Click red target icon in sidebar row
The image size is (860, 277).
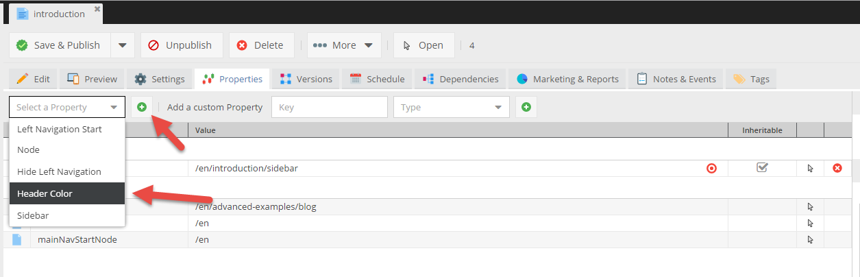[x=711, y=168]
